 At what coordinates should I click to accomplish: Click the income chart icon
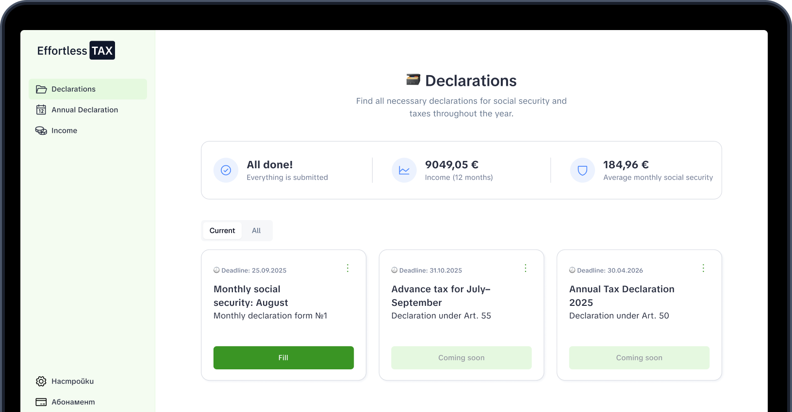point(404,170)
